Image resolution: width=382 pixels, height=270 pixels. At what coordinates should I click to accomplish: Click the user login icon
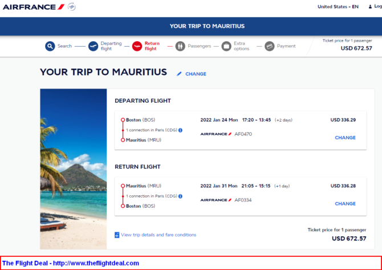(370, 7)
